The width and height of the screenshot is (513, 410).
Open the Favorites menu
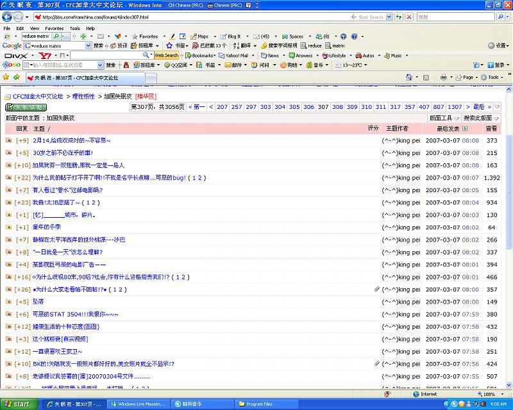pyautogui.click(x=54, y=28)
